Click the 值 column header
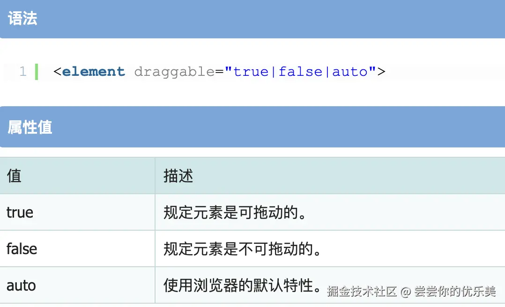The width and height of the screenshot is (505, 307). (x=14, y=176)
